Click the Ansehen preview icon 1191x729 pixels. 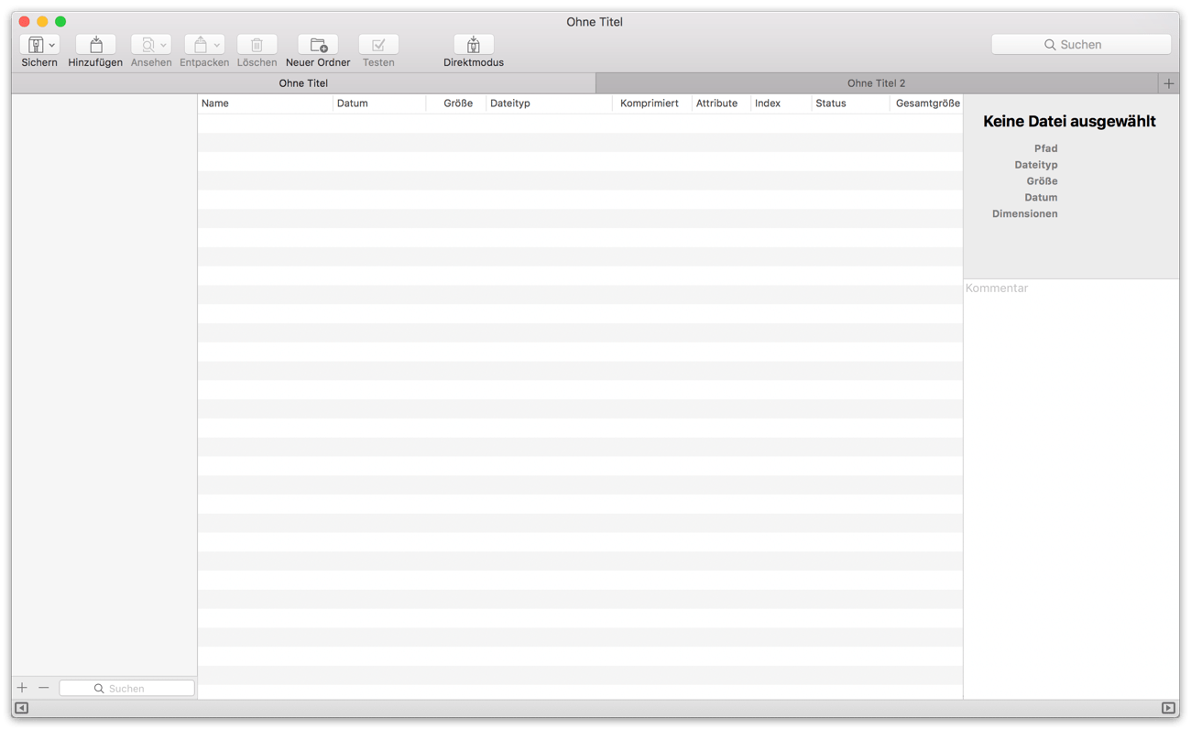147,45
